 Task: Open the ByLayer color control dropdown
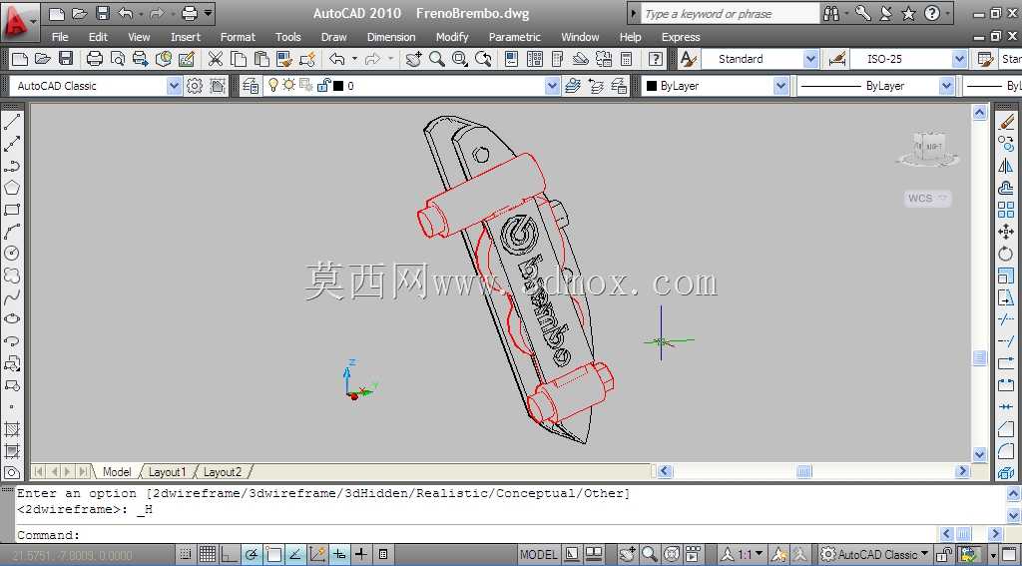coord(780,86)
